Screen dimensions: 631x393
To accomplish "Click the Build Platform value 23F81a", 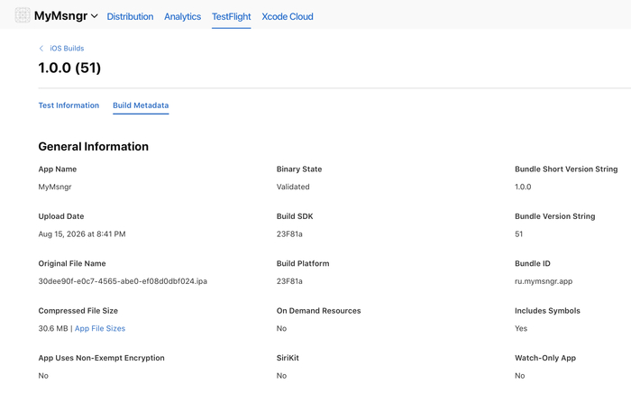I will tap(289, 281).
